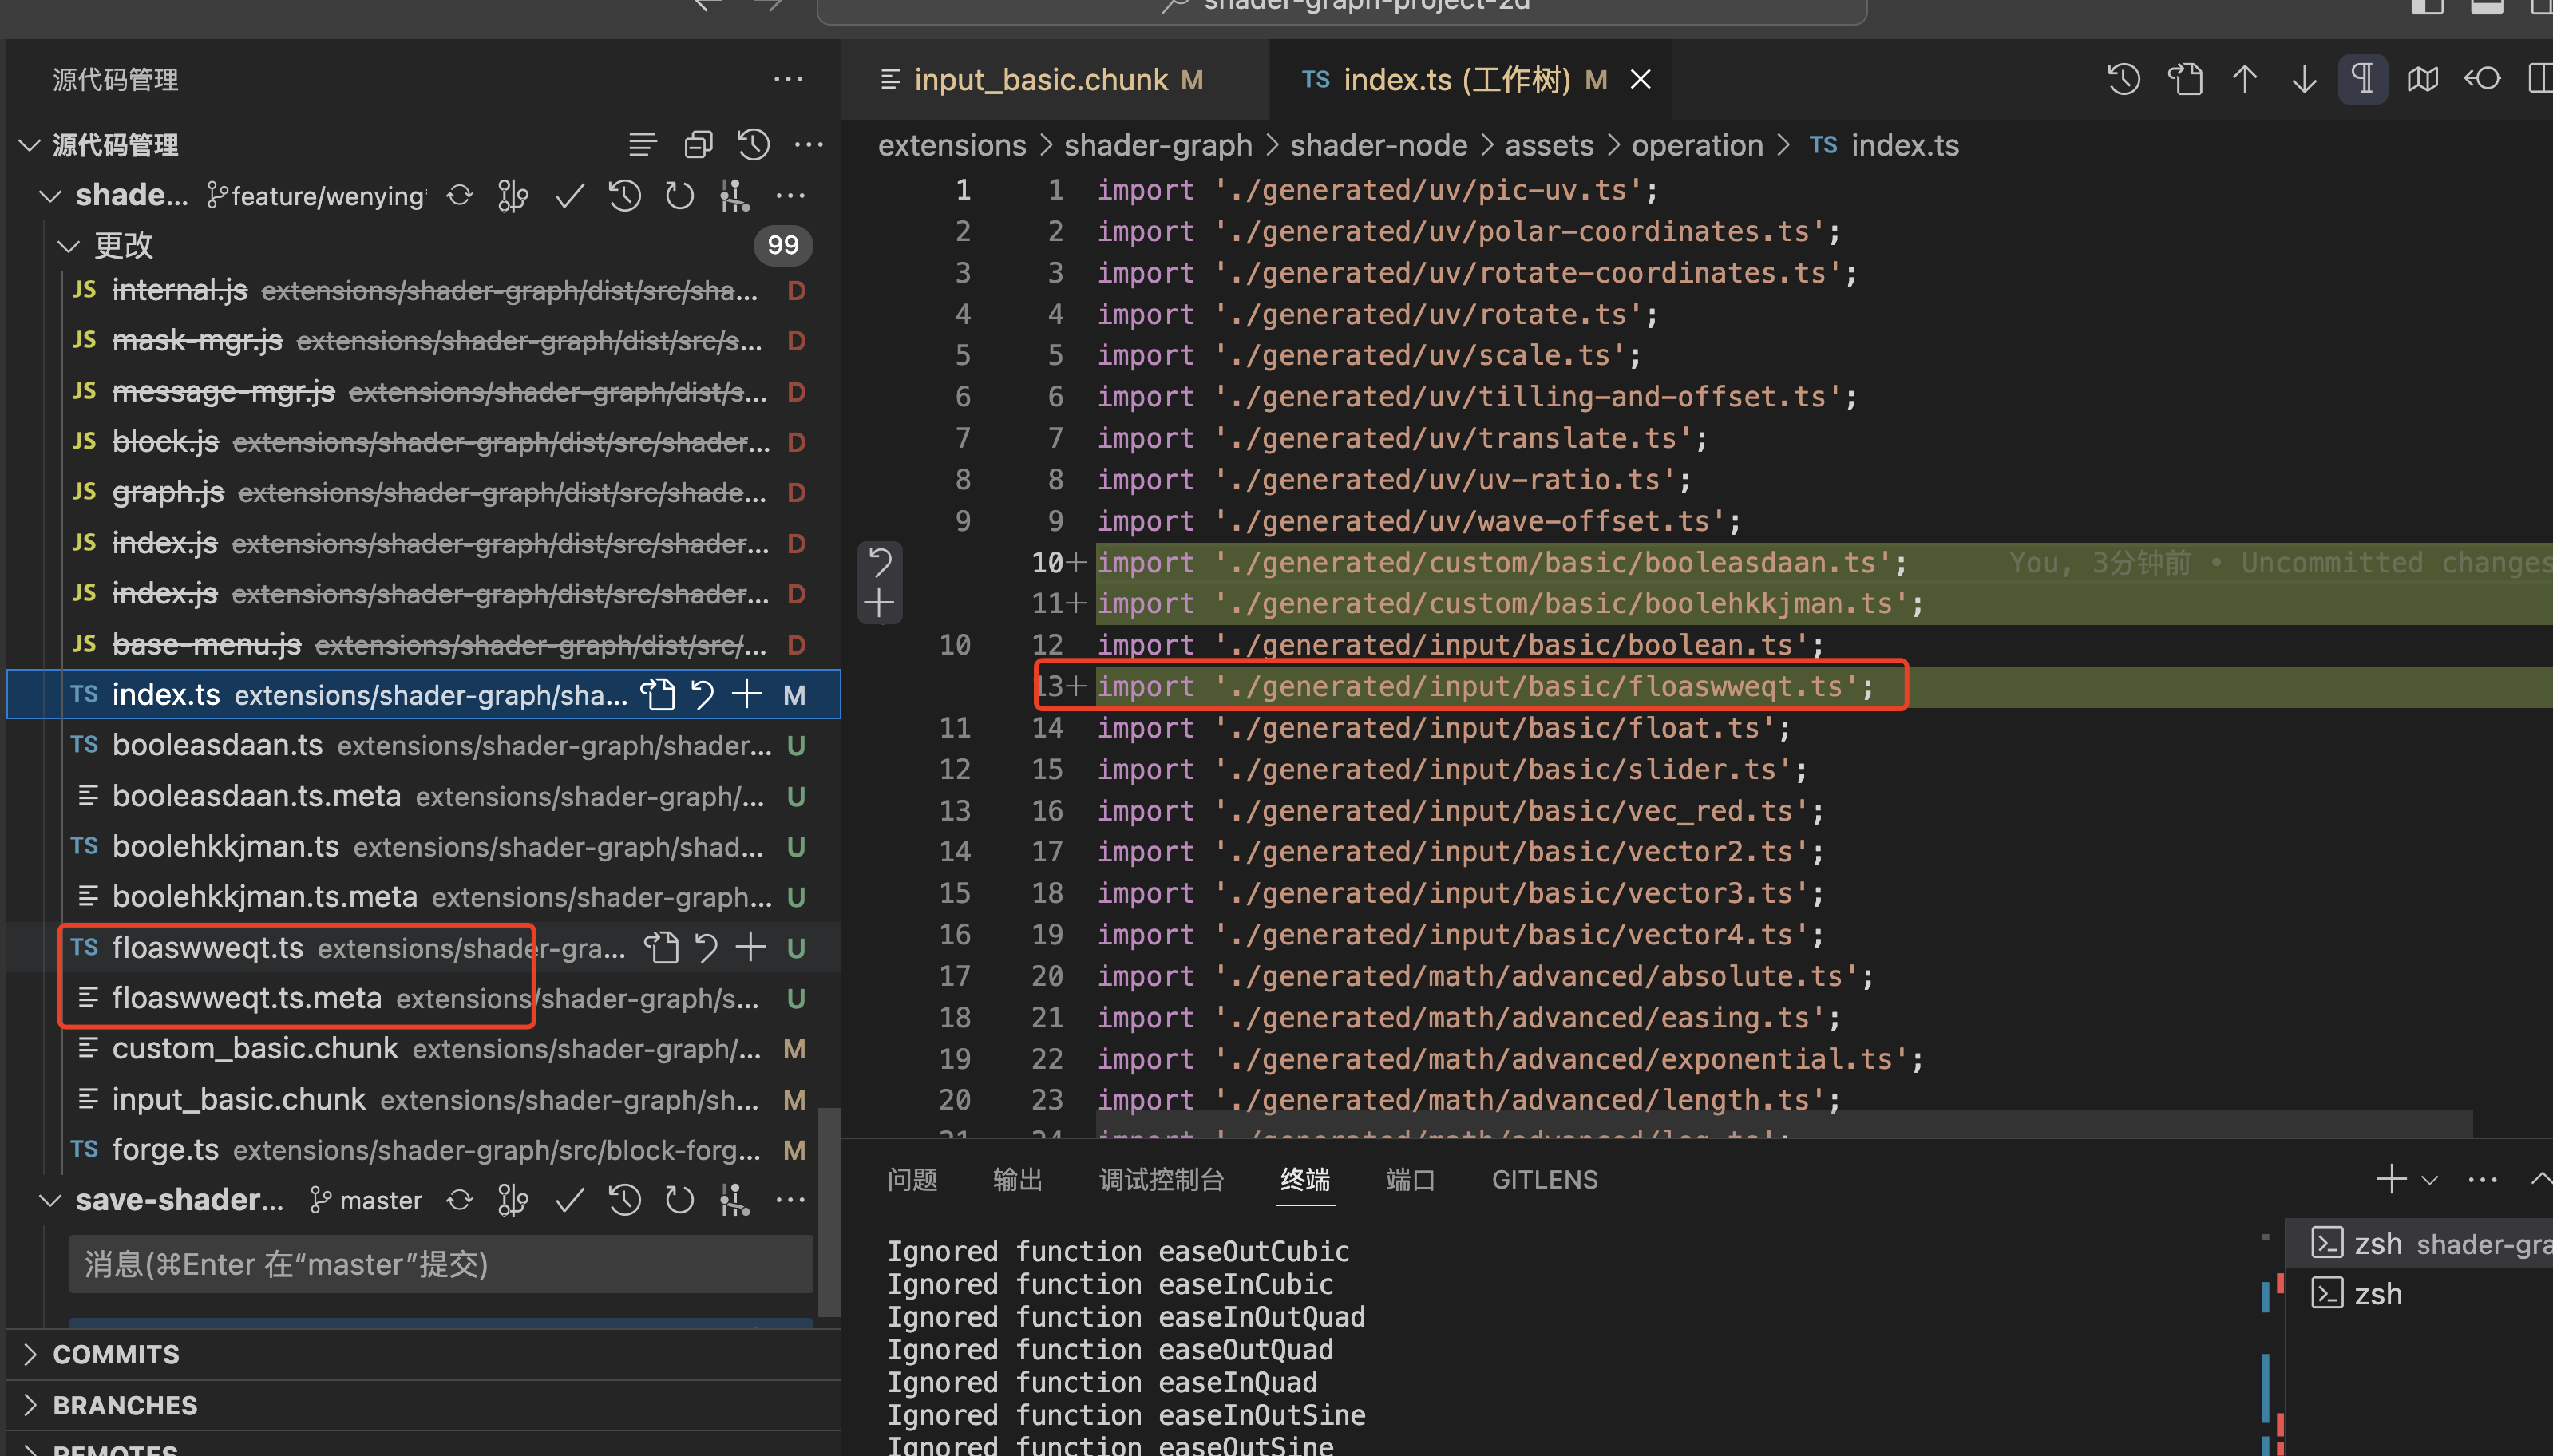Discard changes on floaswweqt.ts

click(706, 947)
